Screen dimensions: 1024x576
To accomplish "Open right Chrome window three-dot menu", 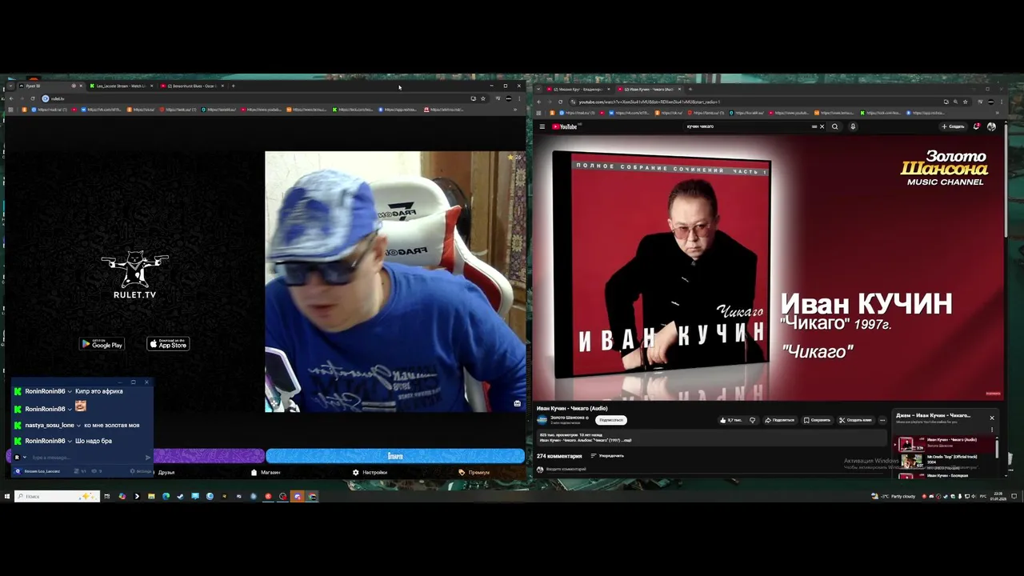I will [x=1001, y=102].
